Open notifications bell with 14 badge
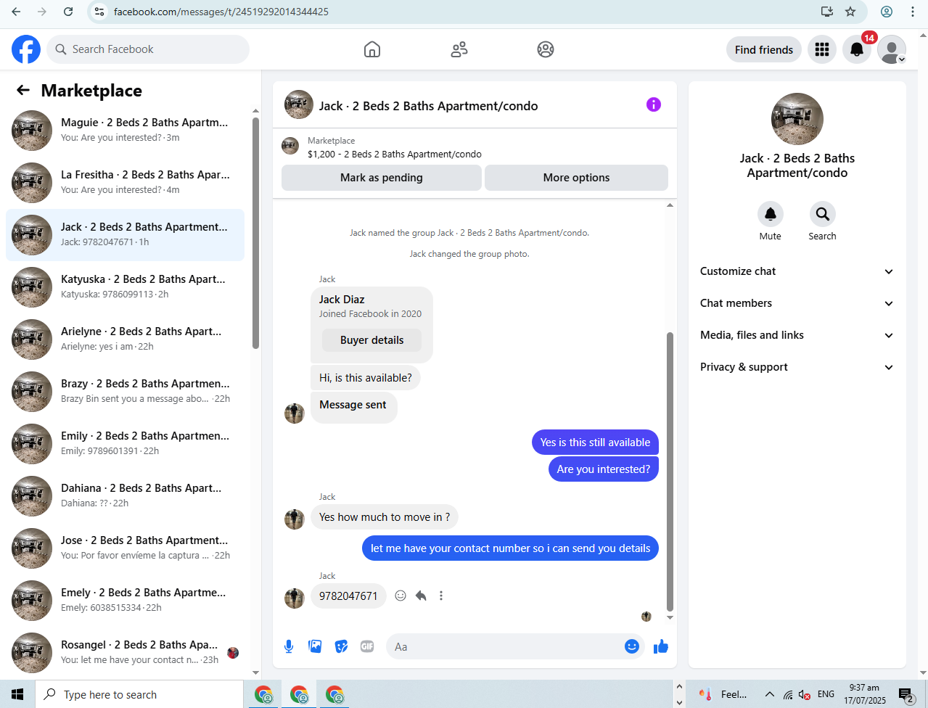This screenshot has height=708, width=928. [857, 49]
